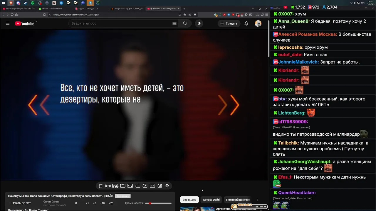Switch to Затерянный мир фильм tab
376x211 pixels.
pos(127,9)
